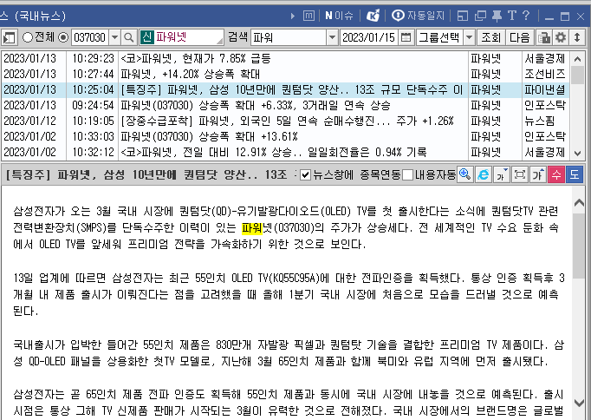The height and width of the screenshot is (420, 591).
Task: Click the fullscreen frame icon
Action: (520, 174)
